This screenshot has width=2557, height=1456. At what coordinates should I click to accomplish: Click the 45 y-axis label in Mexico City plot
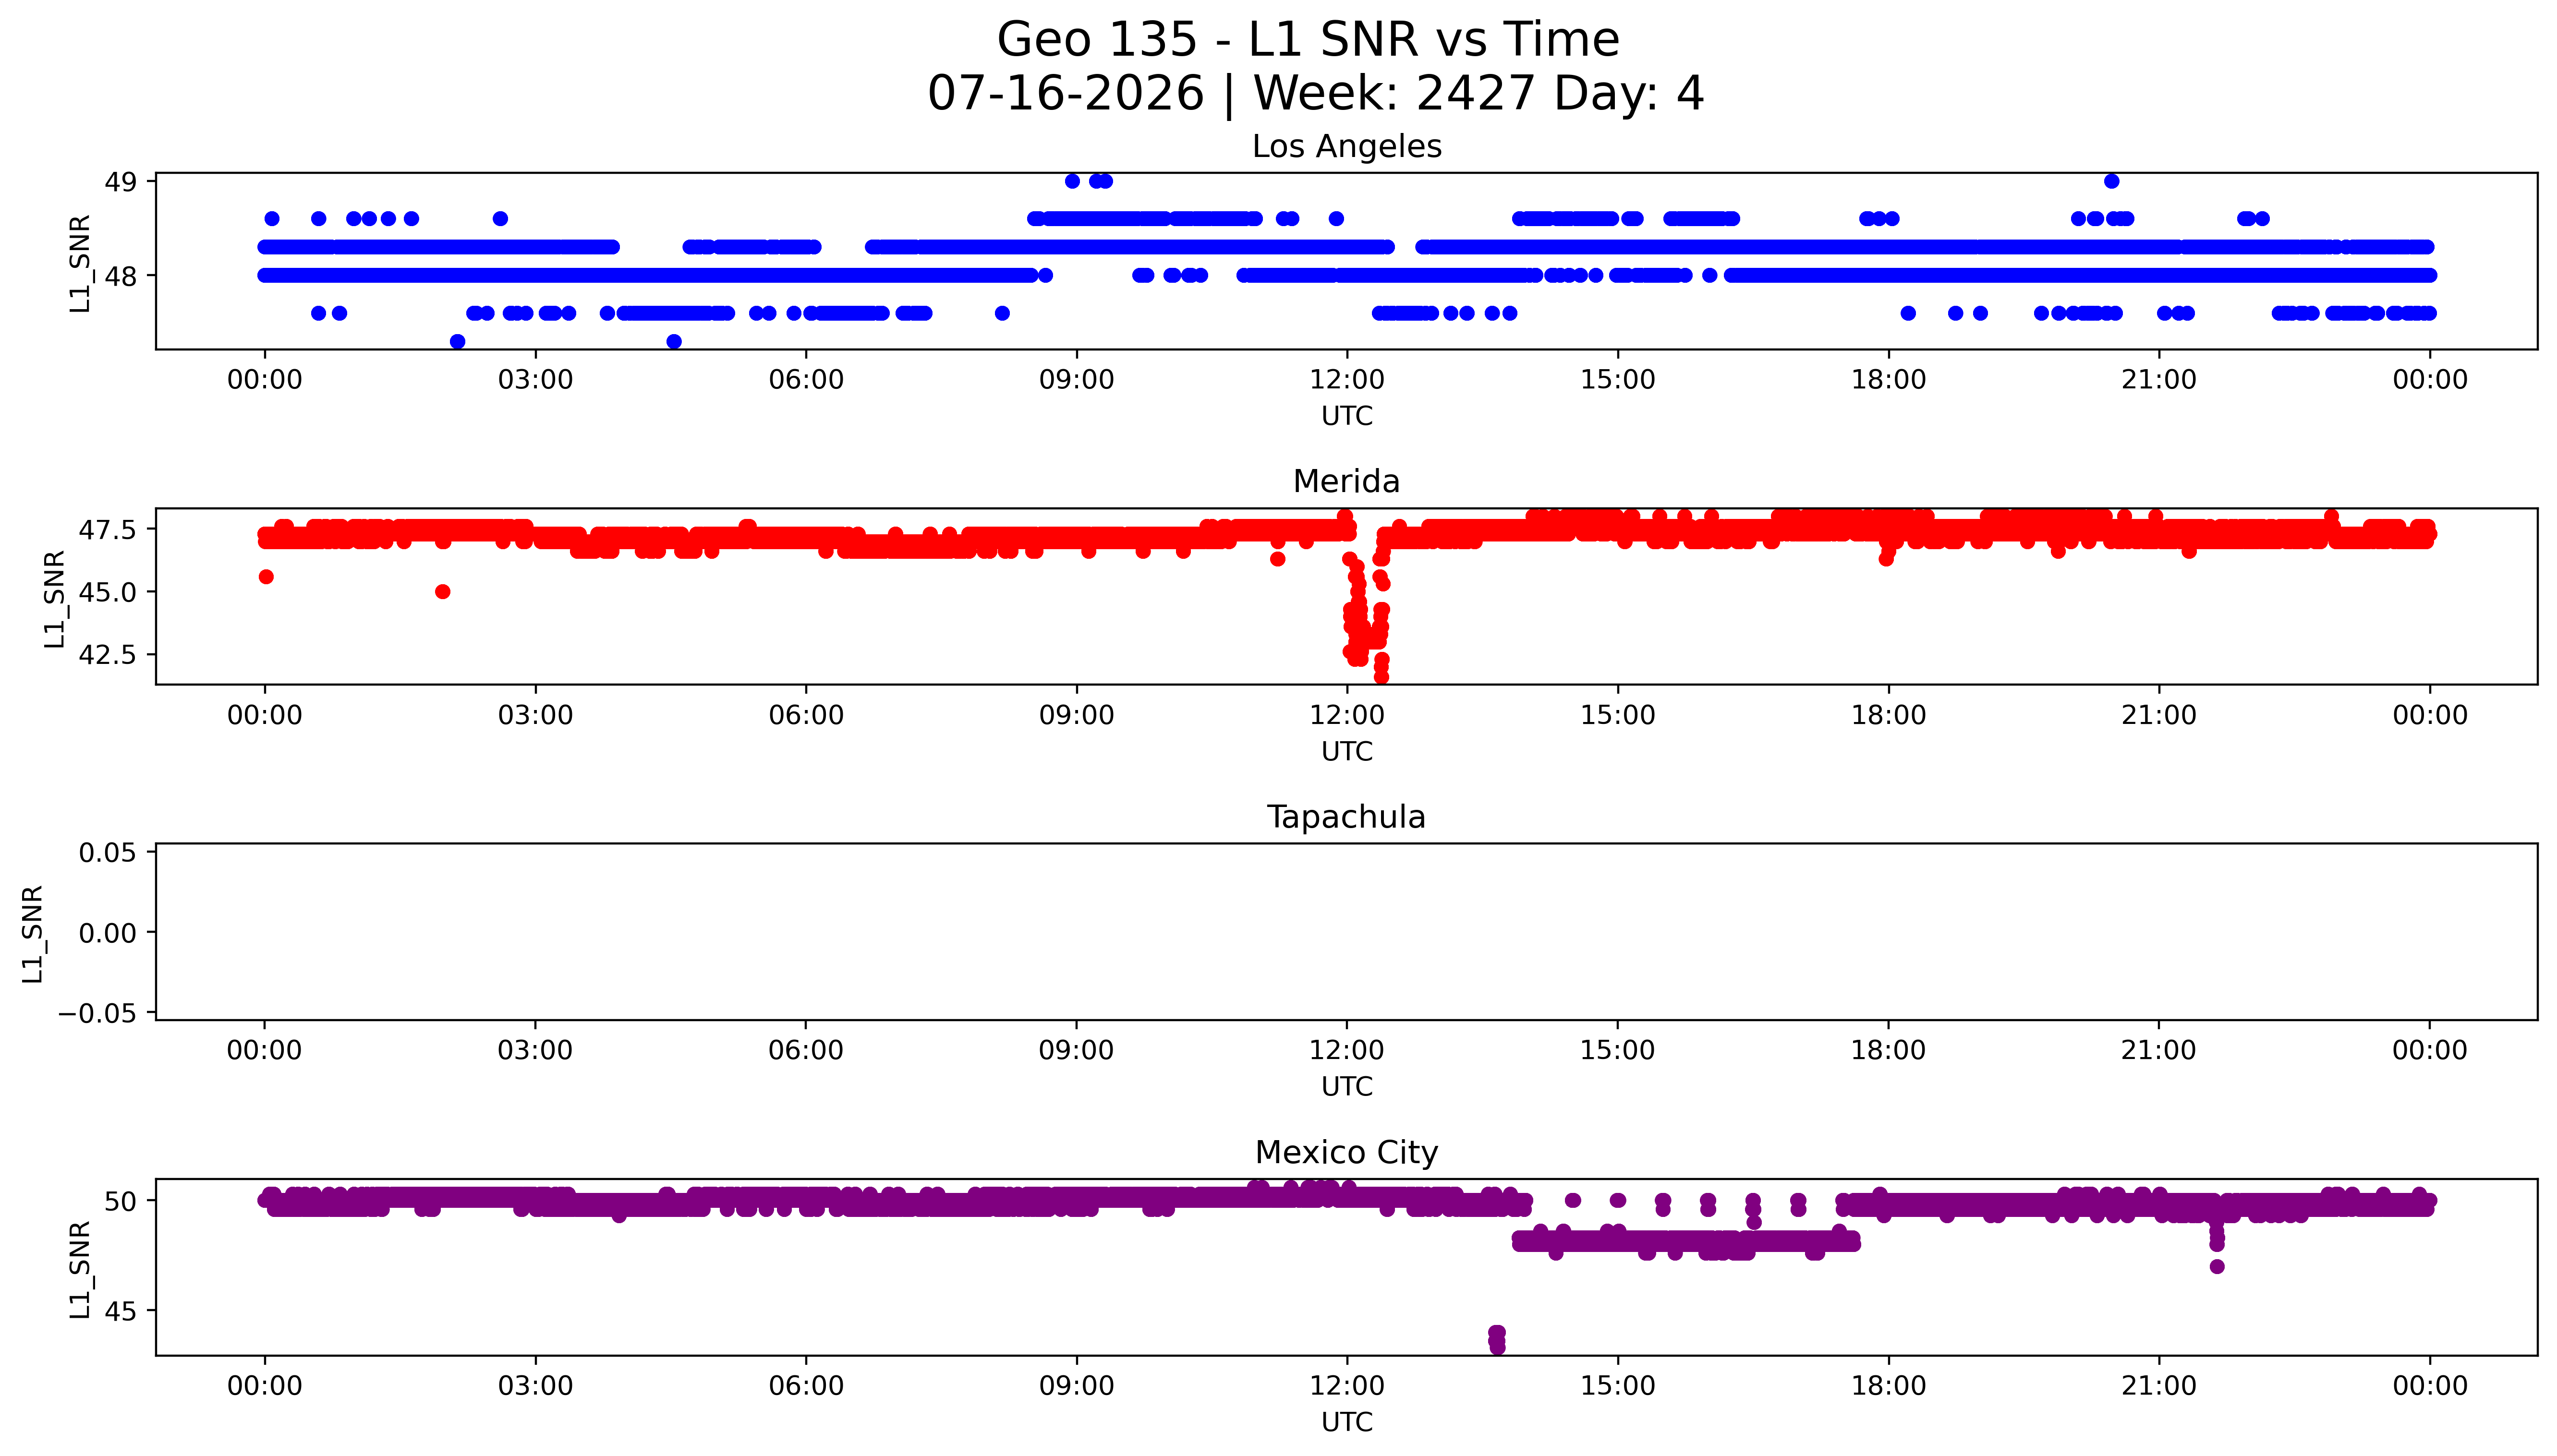(121, 1311)
